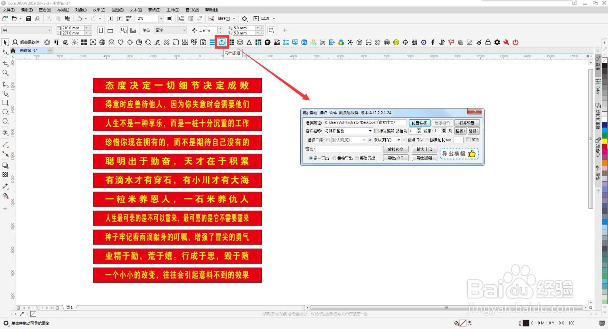Screen dimensions: 608x329
Task: Click the Publish to PDF icon
Action: pos(129,19)
